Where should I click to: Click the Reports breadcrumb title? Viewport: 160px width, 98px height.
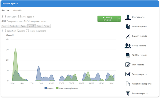click(14, 3)
